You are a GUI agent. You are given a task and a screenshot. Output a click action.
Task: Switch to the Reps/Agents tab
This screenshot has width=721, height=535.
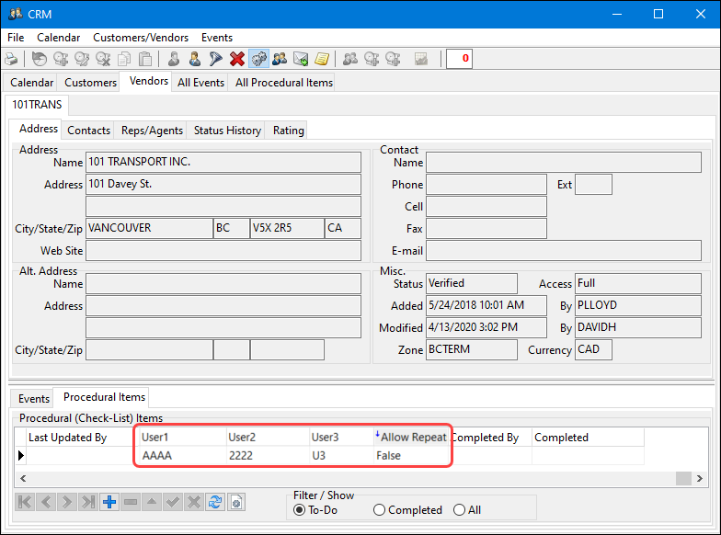(x=151, y=131)
